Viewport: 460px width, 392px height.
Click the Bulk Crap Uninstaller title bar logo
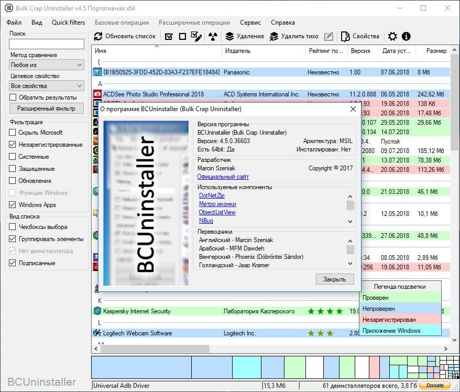point(9,8)
